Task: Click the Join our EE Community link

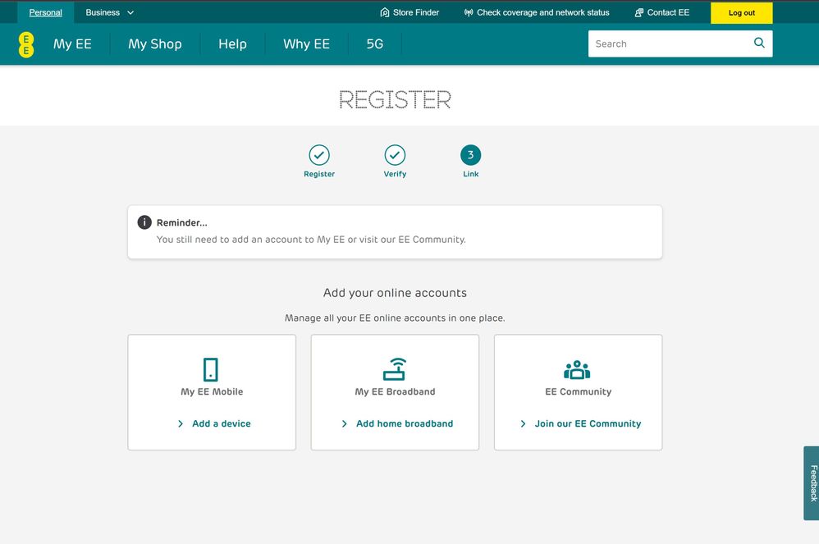Action: click(x=588, y=423)
